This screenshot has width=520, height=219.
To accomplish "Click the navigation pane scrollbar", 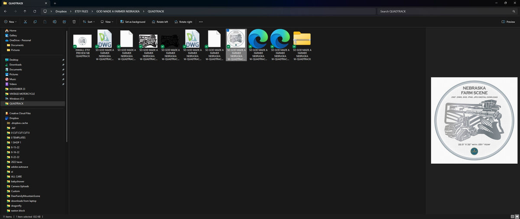I will coord(67,87).
